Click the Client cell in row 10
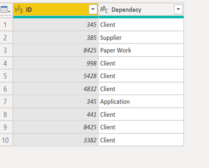The width and height of the screenshot is (209, 168). coord(141,140)
